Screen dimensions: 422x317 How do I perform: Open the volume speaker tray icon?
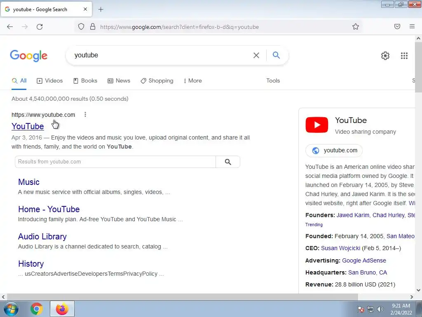[380, 309]
